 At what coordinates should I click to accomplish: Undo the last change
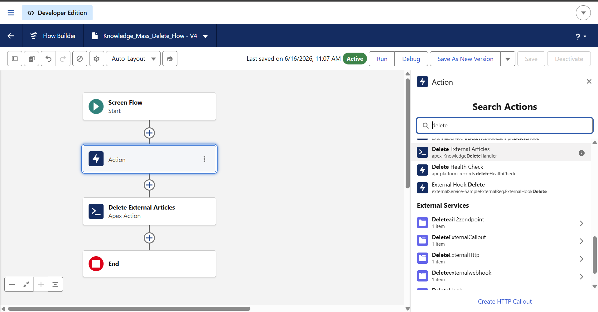(48, 59)
